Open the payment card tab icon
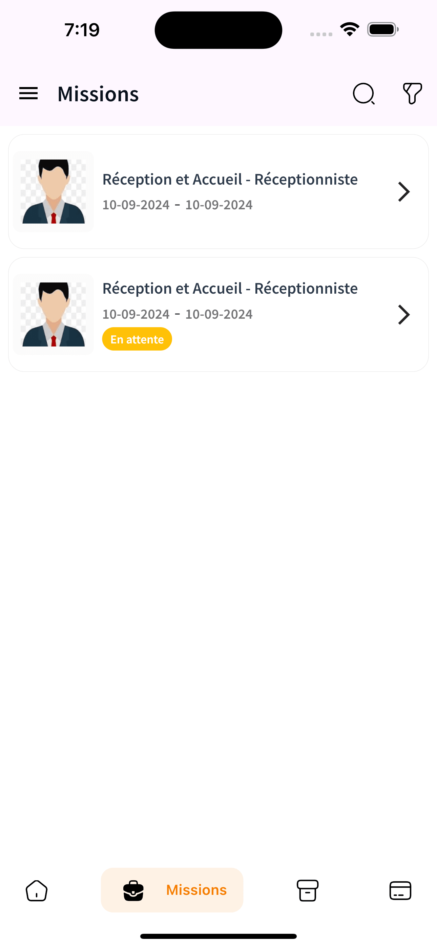Screen dimensions: 437x947 click(400, 890)
